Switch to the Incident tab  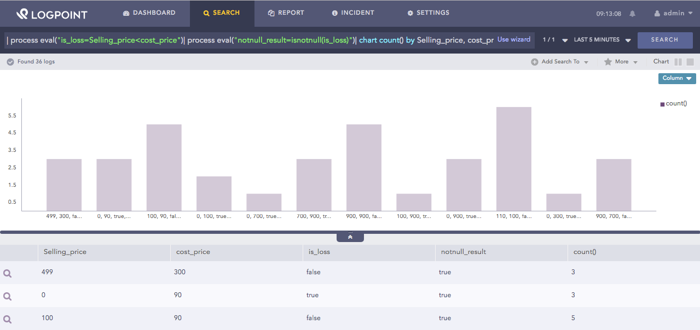pos(353,13)
